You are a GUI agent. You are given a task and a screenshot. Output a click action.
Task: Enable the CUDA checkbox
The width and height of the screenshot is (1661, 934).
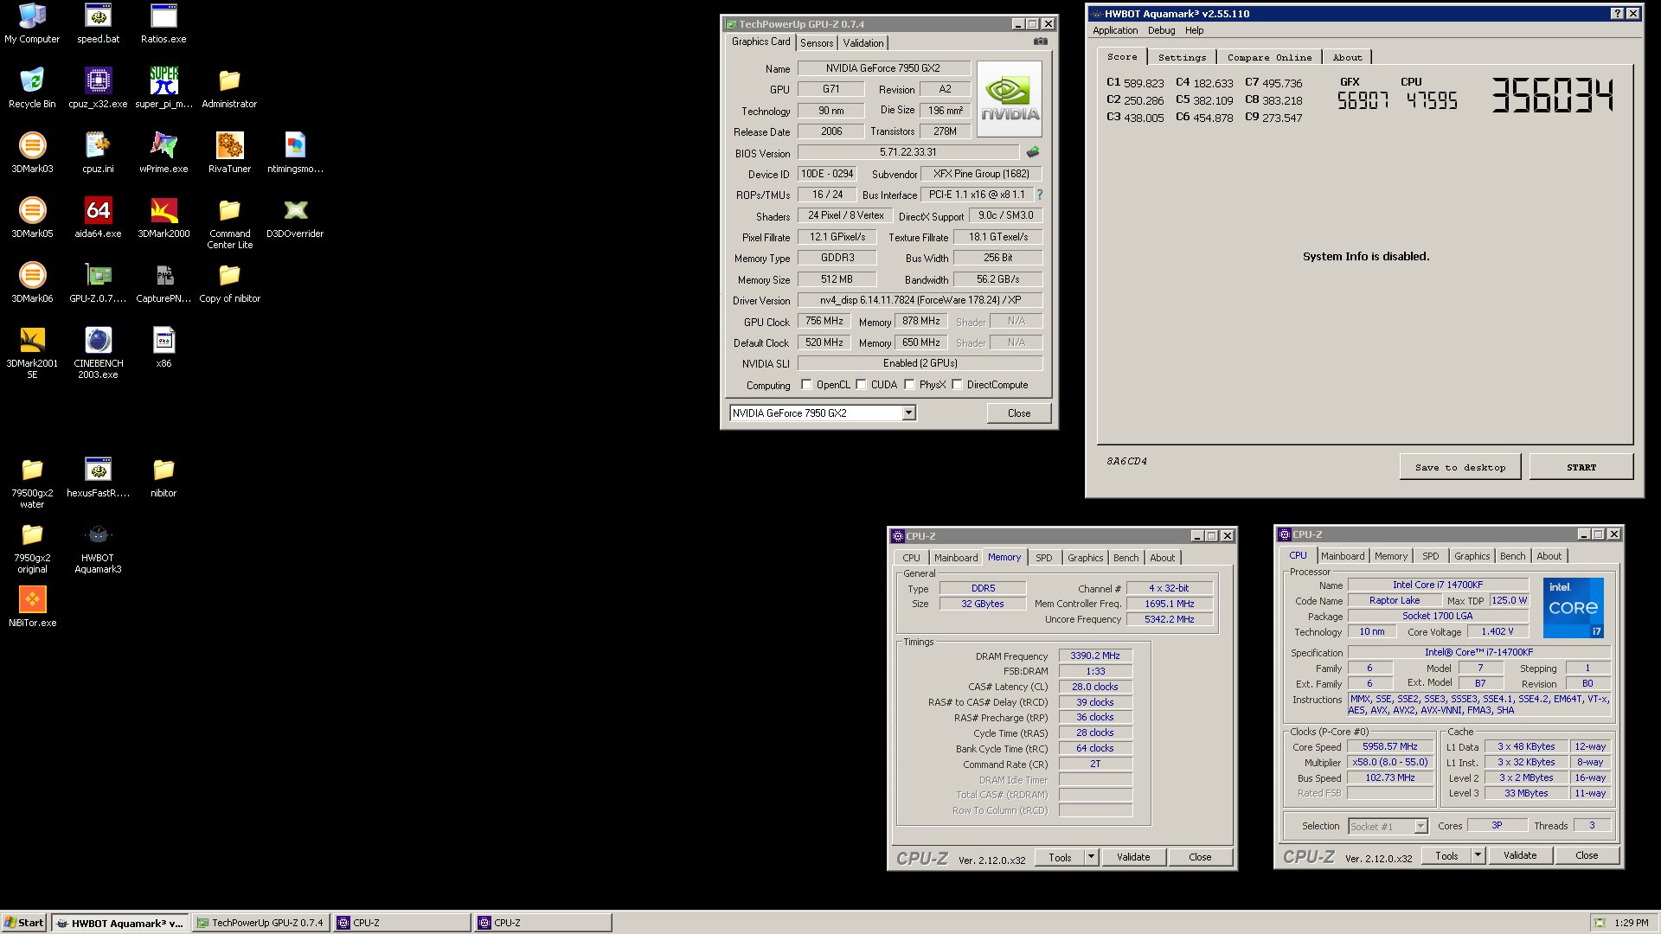(861, 385)
